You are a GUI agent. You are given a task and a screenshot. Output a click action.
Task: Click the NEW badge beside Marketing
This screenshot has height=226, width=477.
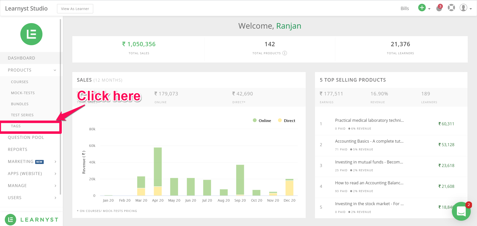pyautogui.click(x=39, y=162)
